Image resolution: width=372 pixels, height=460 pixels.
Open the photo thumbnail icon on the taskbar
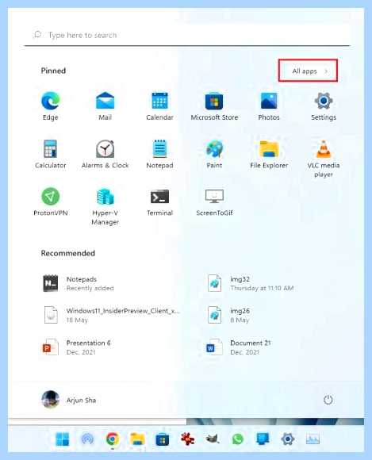pyautogui.click(x=313, y=439)
